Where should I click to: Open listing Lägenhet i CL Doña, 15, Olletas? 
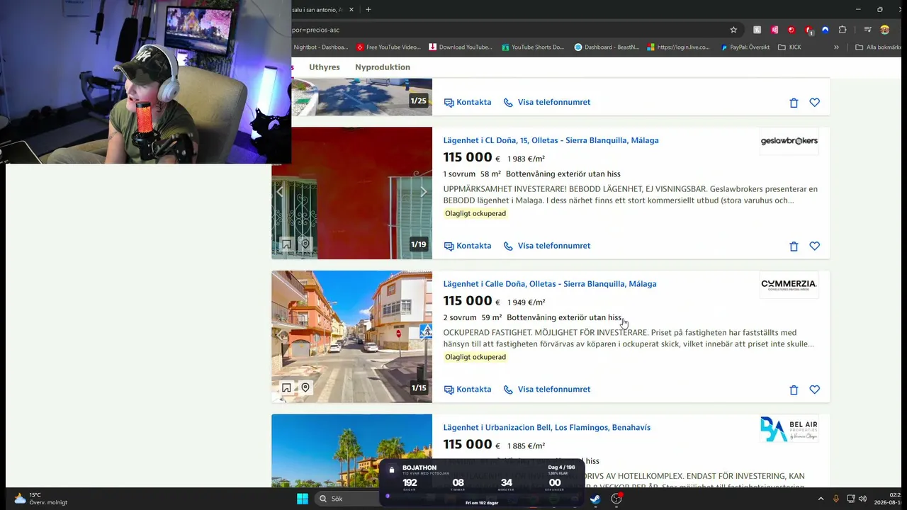[x=551, y=140]
